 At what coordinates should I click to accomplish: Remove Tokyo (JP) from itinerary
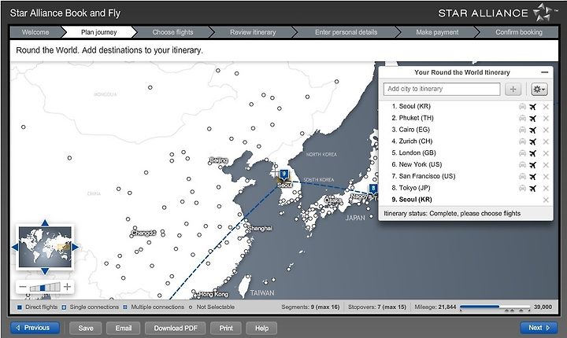[546, 188]
